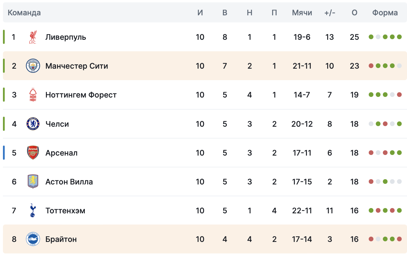Image resolution: width=407 pixels, height=254 pixels.
Task: Click the Aston Villa lion badge
Action: tap(33, 182)
